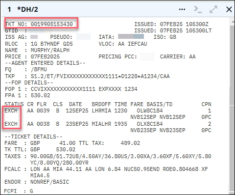Click fare basis OLW8C1B4
Screen dimensions: 235x195
[x=150, y=111]
